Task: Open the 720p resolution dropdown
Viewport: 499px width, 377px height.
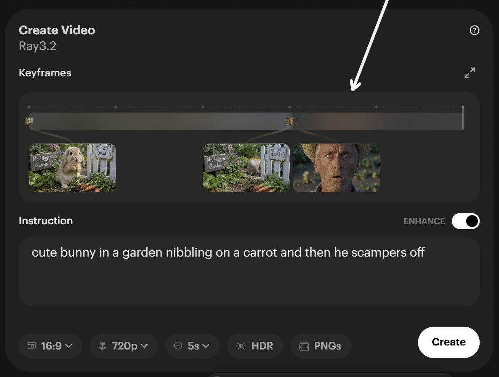Action: click(x=124, y=346)
